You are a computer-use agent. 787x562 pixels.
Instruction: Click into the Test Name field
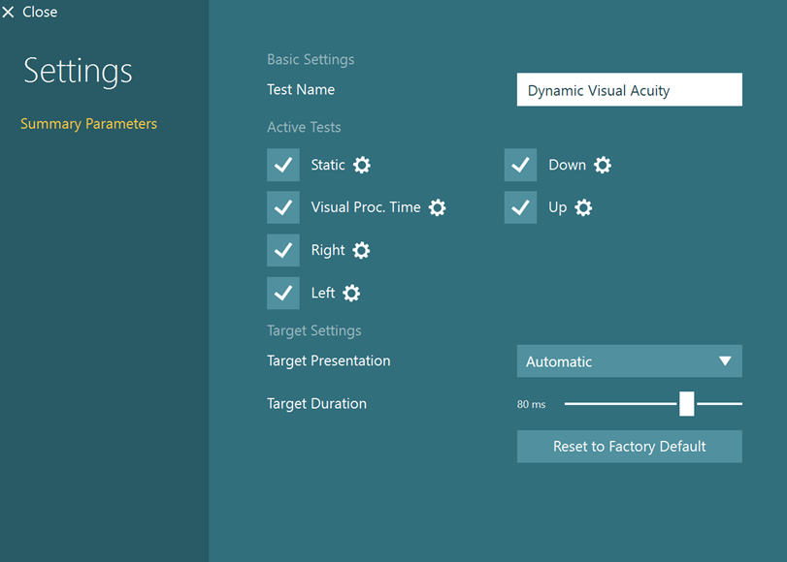(x=630, y=90)
